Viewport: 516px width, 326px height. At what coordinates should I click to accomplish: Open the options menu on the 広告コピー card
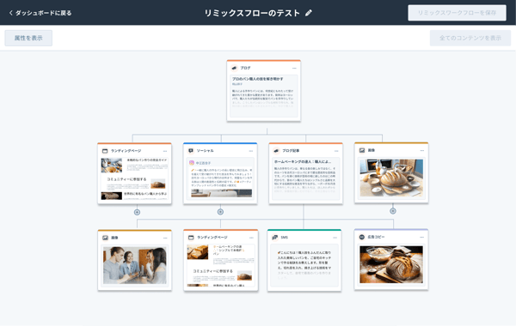421,237
